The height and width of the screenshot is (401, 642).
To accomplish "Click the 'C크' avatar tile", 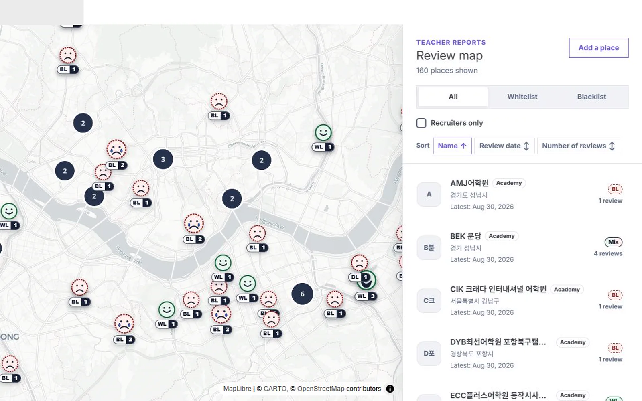I will coord(429,300).
